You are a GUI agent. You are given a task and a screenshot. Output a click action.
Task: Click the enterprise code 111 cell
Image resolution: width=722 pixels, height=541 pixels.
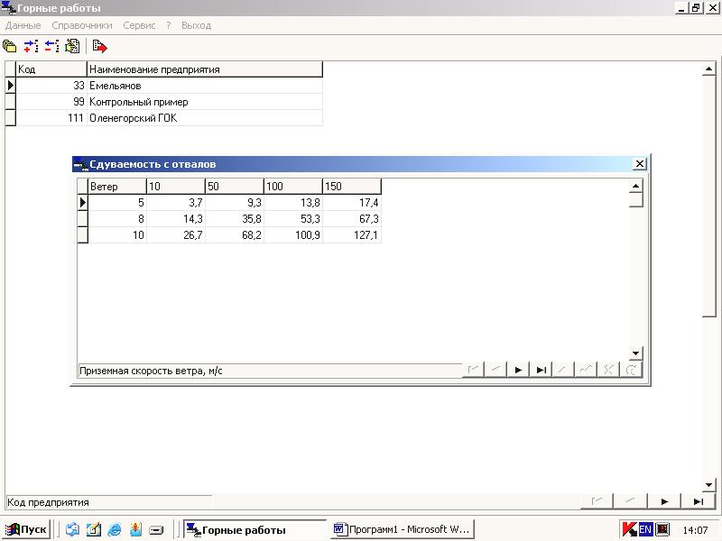pyautogui.click(x=51, y=118)
